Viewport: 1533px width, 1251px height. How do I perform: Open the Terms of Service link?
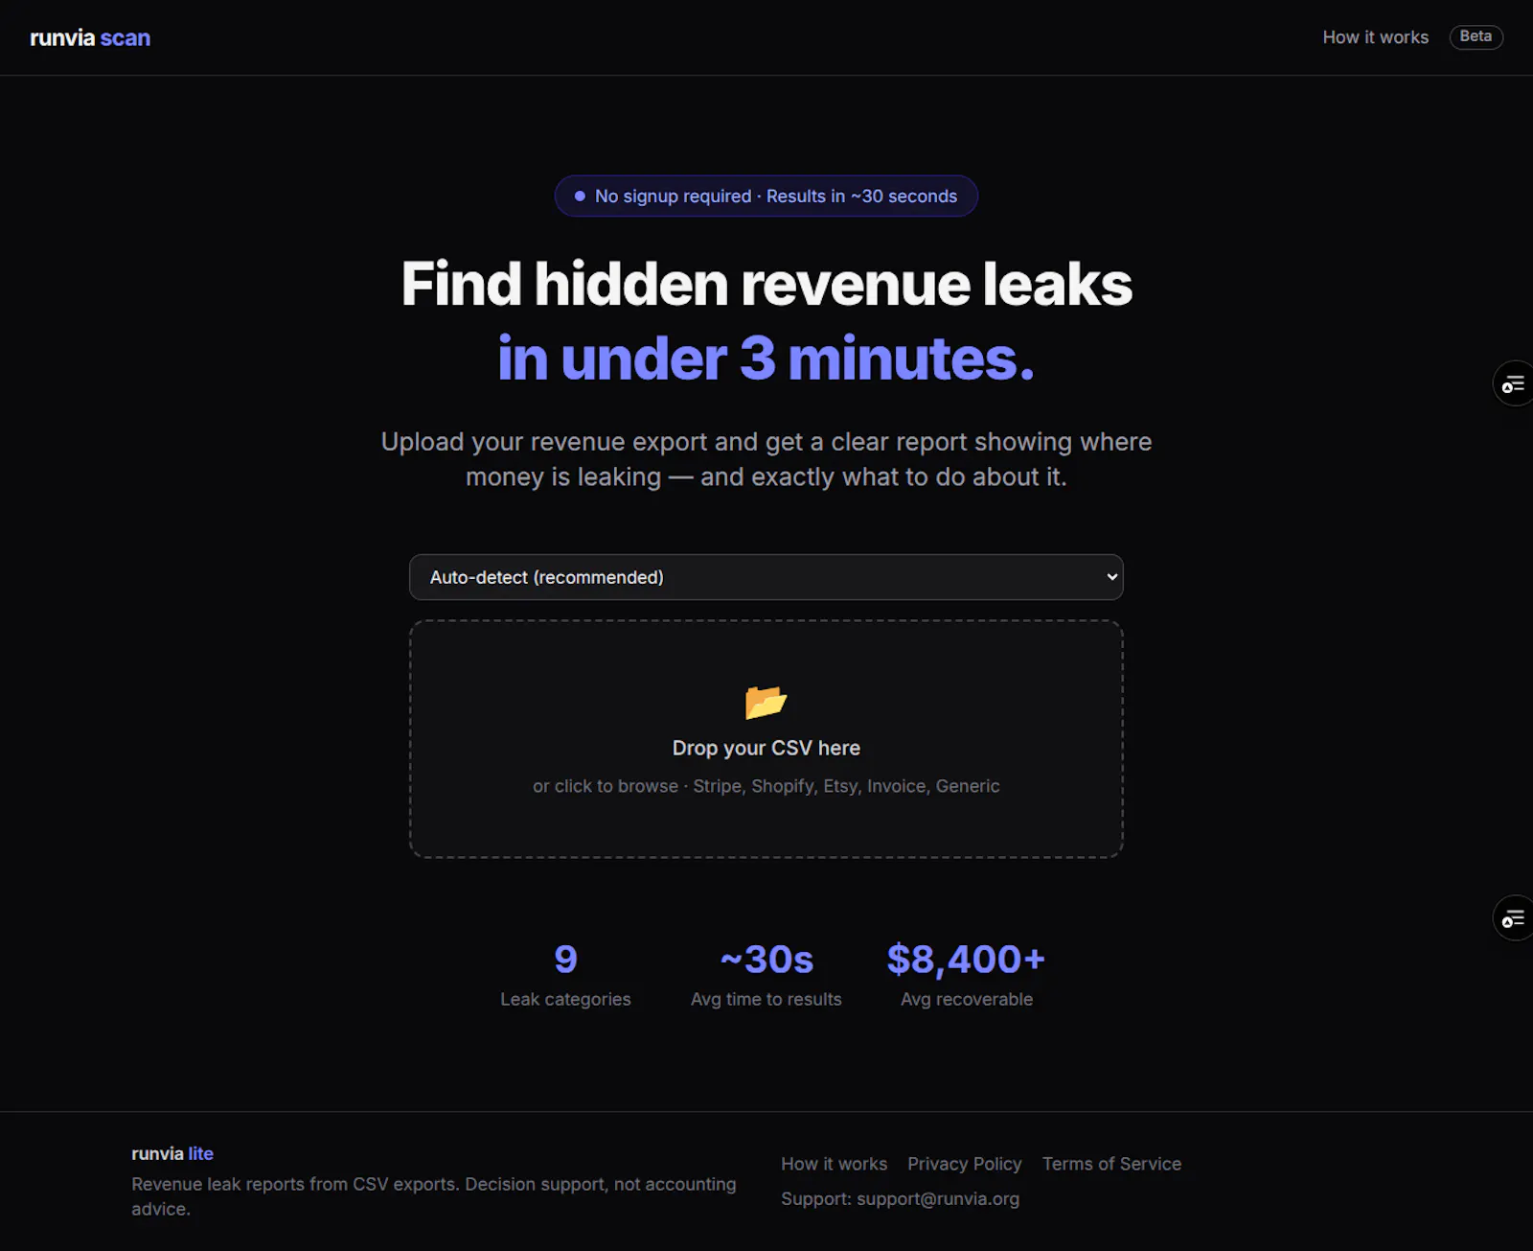(x=1111, y=1164)
